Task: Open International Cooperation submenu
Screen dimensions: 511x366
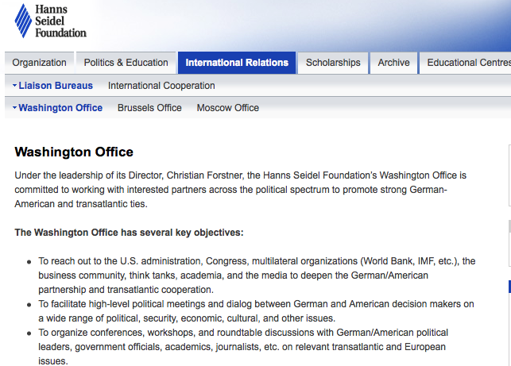Action: point(161,86)
